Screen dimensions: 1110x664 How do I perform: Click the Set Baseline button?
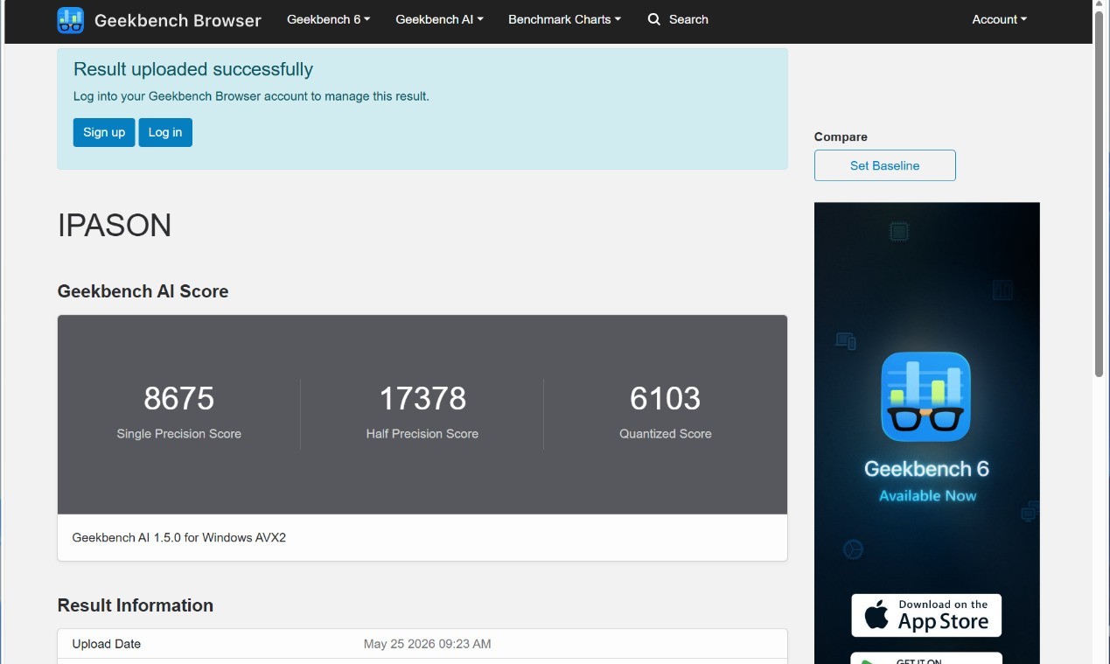[x=884, y=165]
